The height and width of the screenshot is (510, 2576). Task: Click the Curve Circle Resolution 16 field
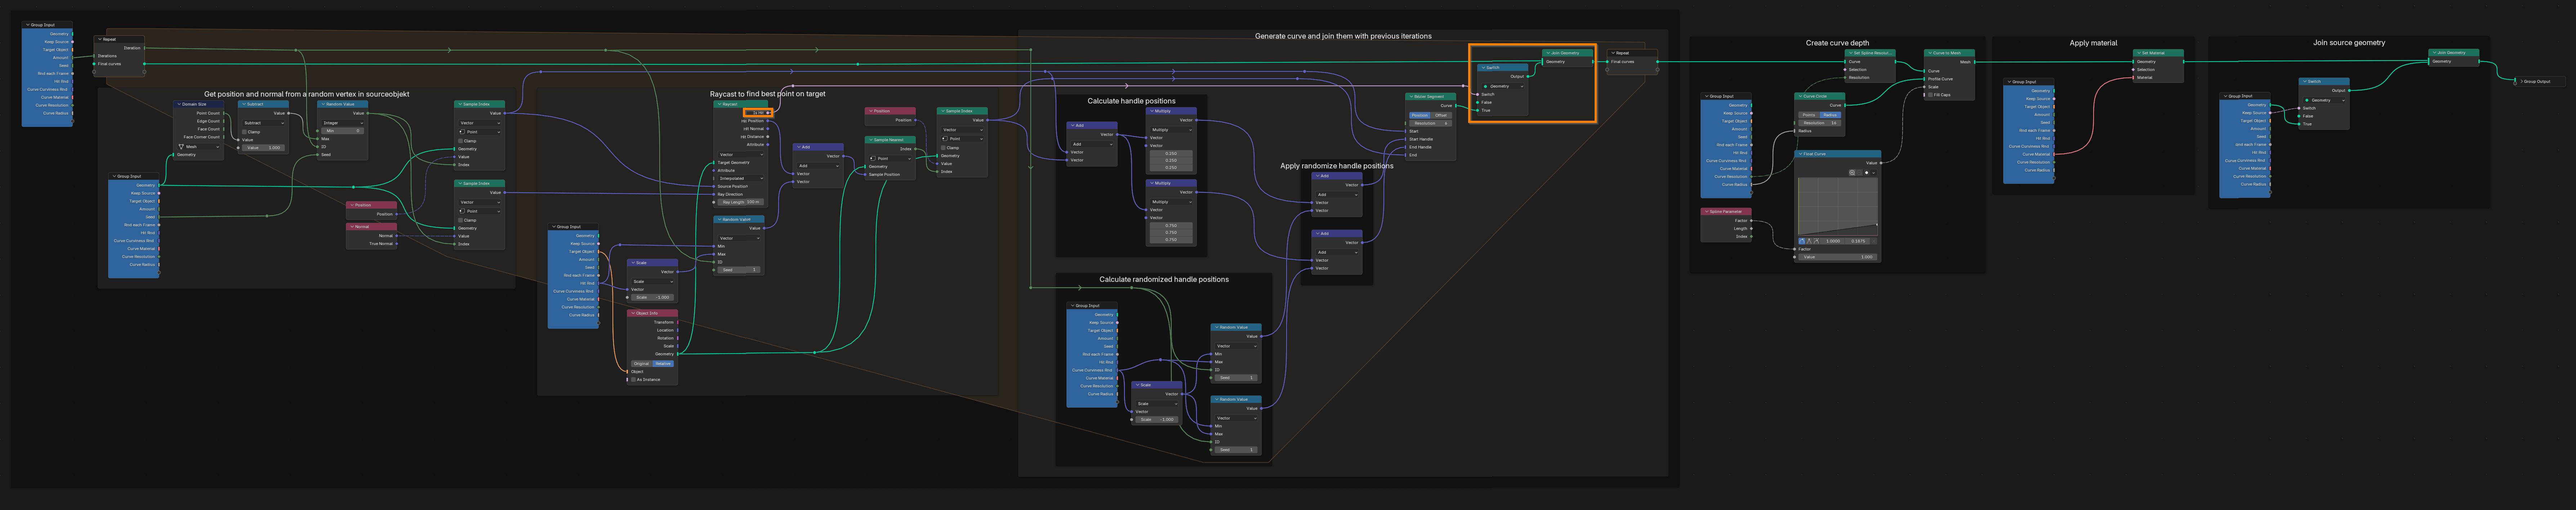pyautogui.click(x=1820, y=123)
